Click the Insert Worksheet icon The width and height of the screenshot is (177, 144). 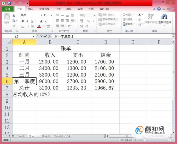(68, 136)
